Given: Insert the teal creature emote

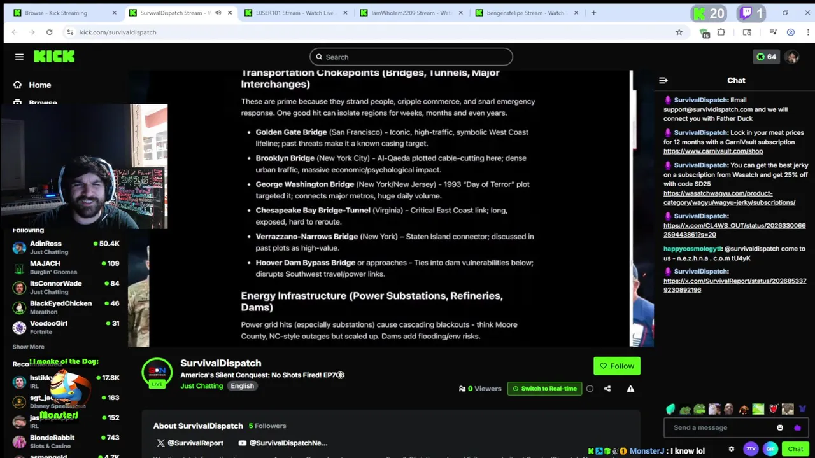Looking at the screenshot, I should tap(670, 409).
